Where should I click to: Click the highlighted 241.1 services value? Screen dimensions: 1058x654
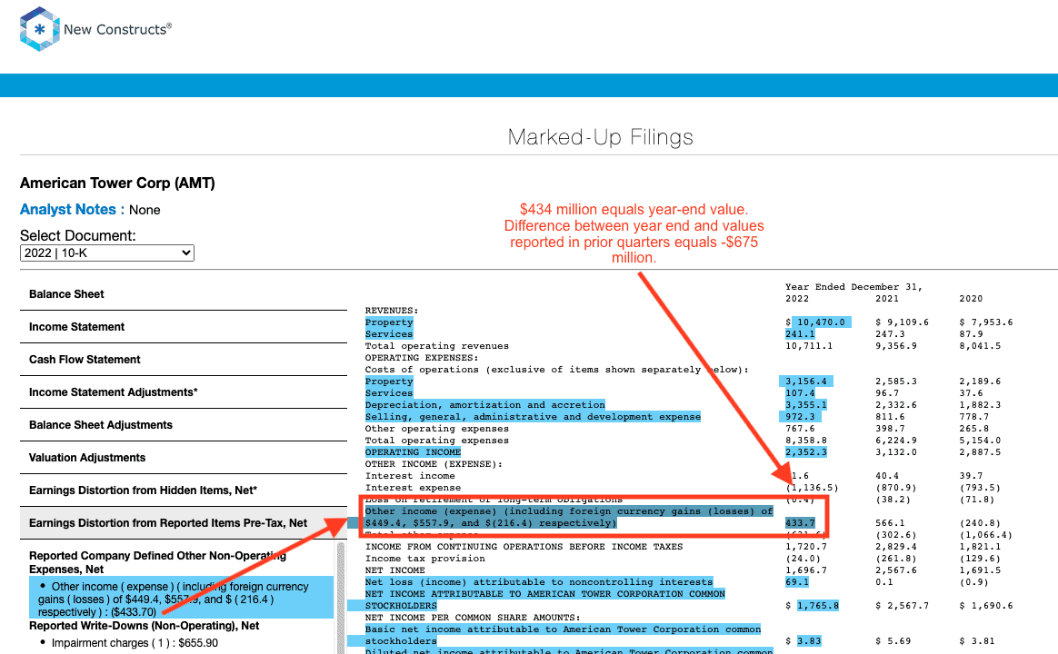tap(800, 334)
